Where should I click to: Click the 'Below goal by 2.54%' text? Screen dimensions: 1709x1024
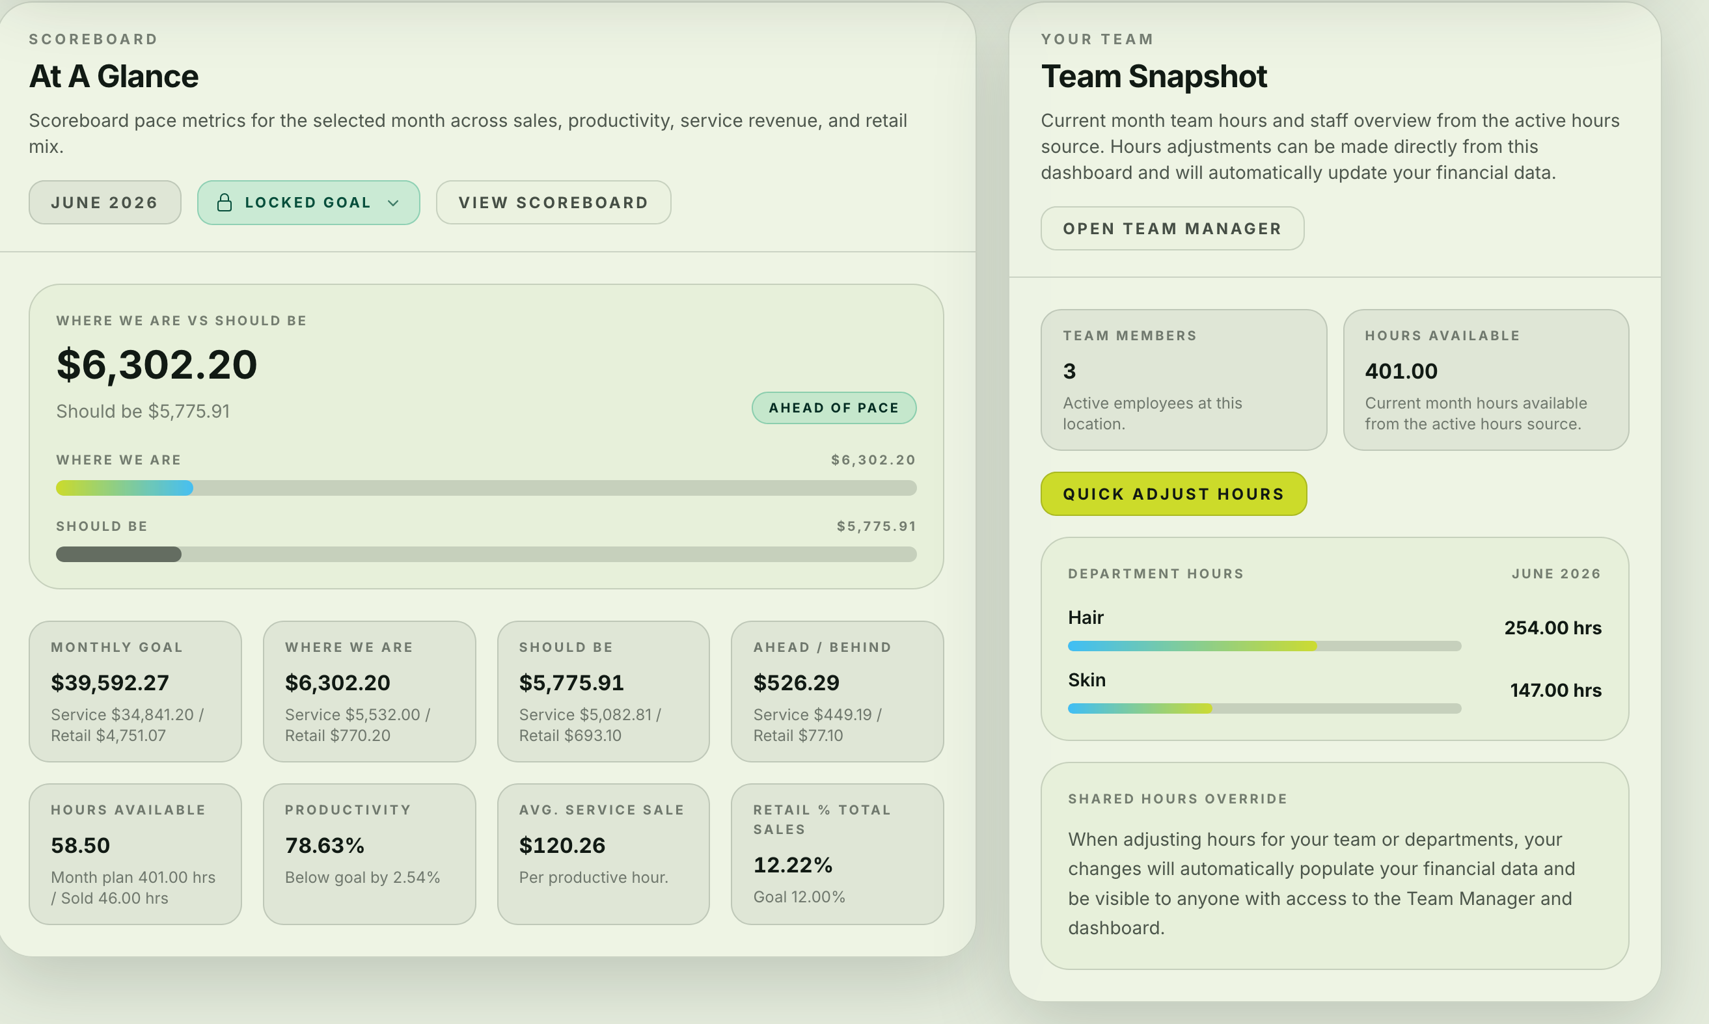(x=362, y=877)
